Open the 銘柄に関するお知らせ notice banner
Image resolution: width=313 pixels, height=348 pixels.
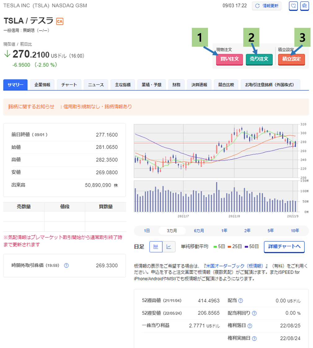pyautogui.click(x=156, y=107)
